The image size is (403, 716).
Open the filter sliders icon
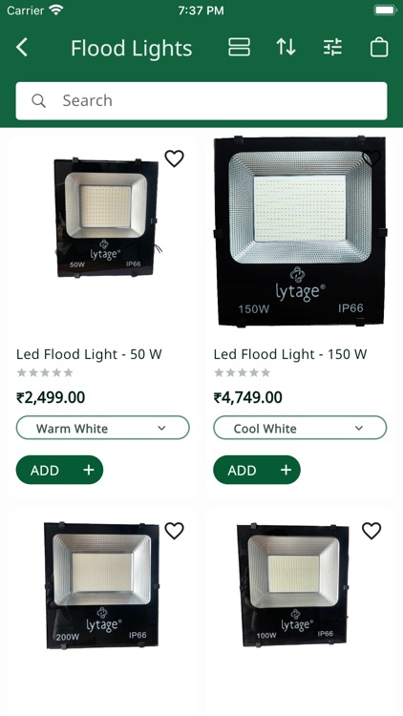pyautogui.click(x=332, y=47)
